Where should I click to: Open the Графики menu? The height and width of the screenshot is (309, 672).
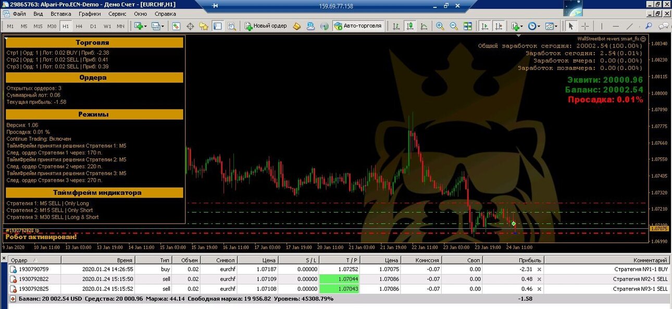coord(90,14)
